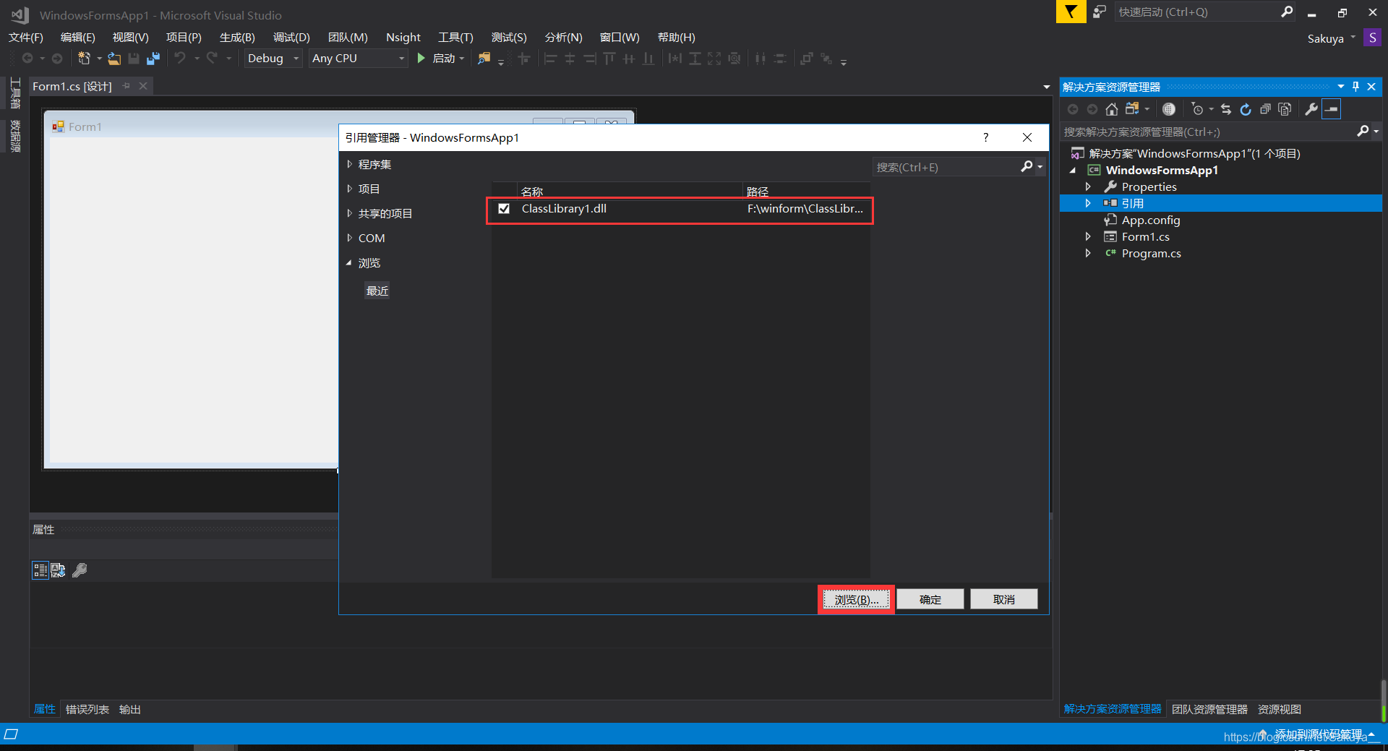This screenshot has height=751, width=1388.
Task: Click the Open File folder icon
Action: click(114, 59)
